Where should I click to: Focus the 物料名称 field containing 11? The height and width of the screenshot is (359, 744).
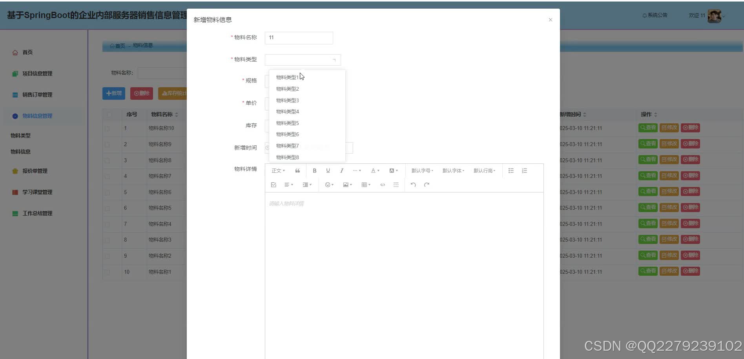click(299, 38)
